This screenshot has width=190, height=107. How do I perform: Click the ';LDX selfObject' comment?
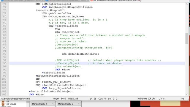pos(67,60)
